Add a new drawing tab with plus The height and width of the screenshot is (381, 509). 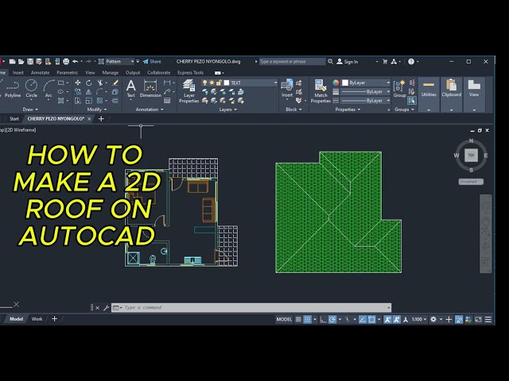point(101,119)
